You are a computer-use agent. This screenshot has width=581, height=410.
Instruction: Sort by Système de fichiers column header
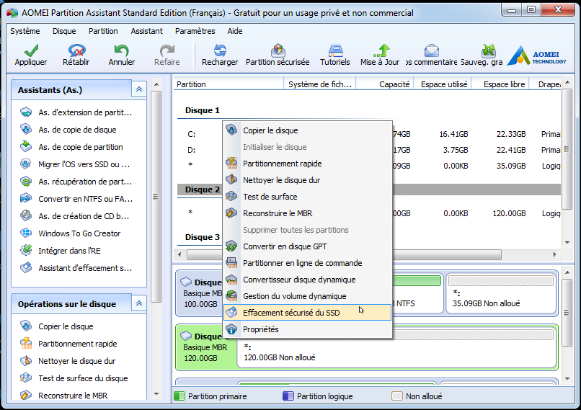click(x=320, y=84)
